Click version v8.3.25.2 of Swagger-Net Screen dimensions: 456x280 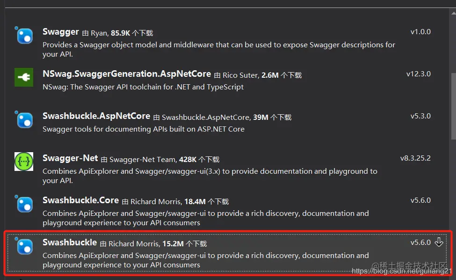point(415,158)
